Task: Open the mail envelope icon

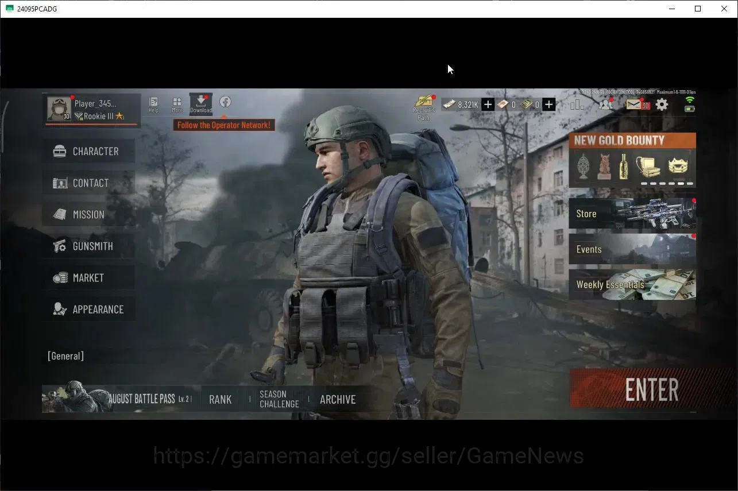Action: (634, 105)
